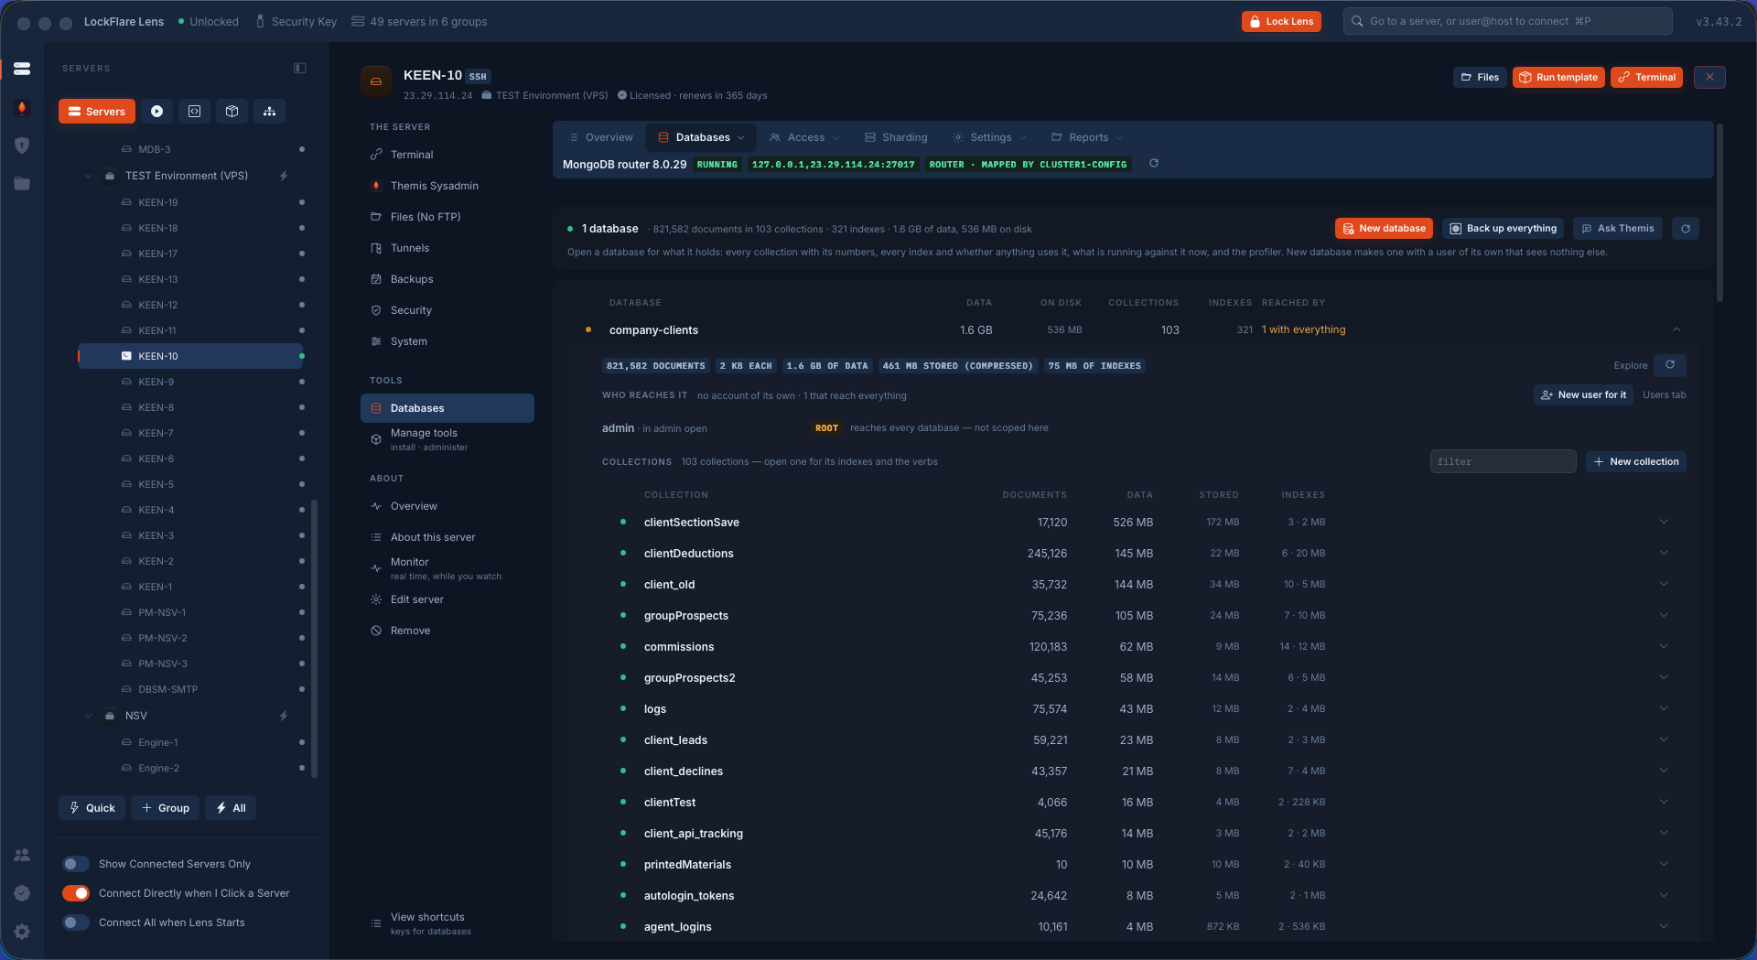This screenshot has height=960, width=1757.
Task: Connect the TEST Environment group via lightning icon
Action: (284, 176)
